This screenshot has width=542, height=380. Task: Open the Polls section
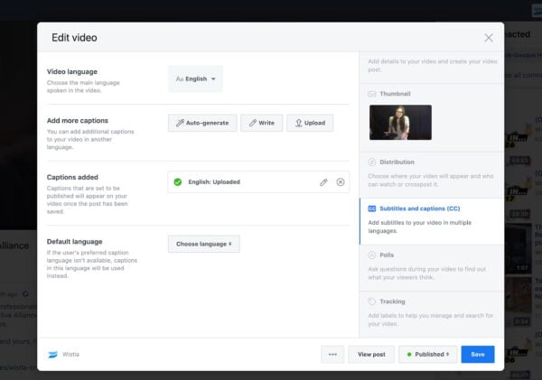point(387,255)
